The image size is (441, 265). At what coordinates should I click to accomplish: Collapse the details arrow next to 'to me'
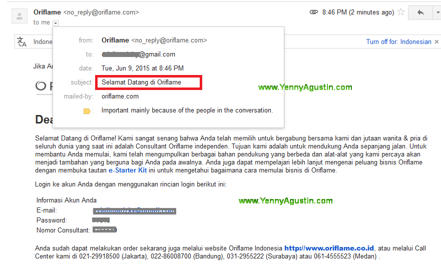56,23
